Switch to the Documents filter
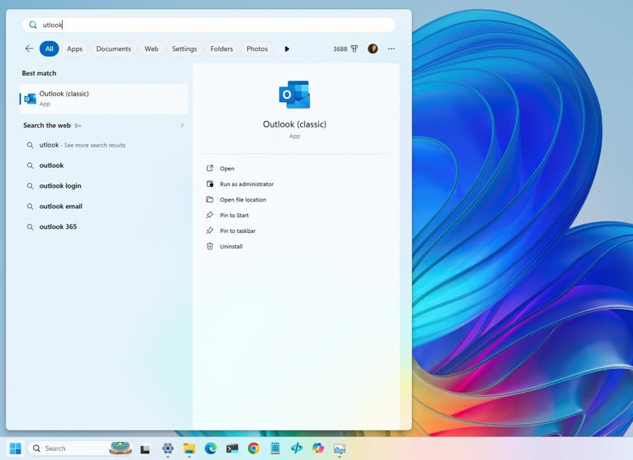The height and width of the screenshot is (460, 633). 114,49
